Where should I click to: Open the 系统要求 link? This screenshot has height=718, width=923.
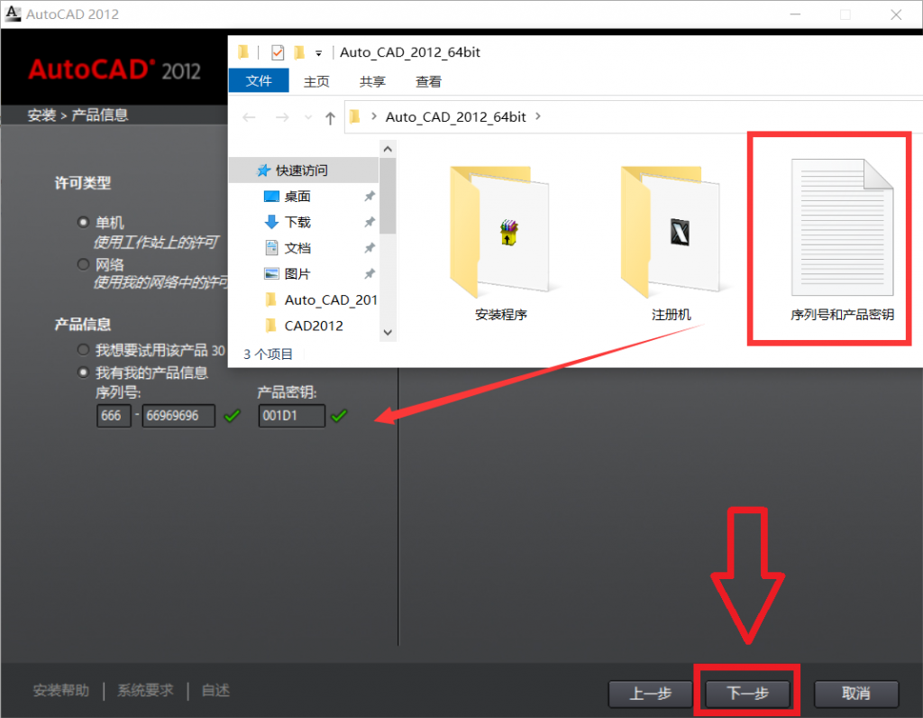[145, 690]
